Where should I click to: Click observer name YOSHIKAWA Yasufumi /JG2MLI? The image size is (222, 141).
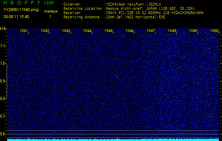tap(133, 5)
